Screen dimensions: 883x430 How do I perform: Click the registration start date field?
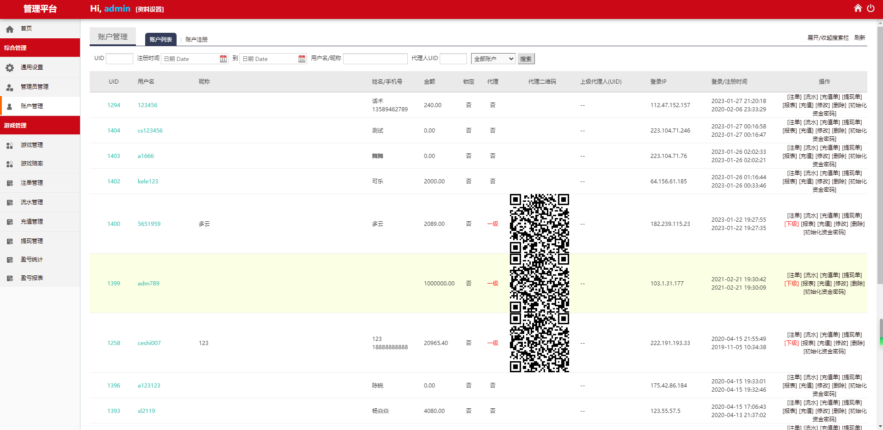(x=195, y=59)
